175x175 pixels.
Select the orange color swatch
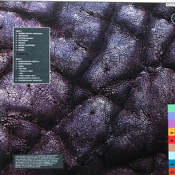[171, 132]
